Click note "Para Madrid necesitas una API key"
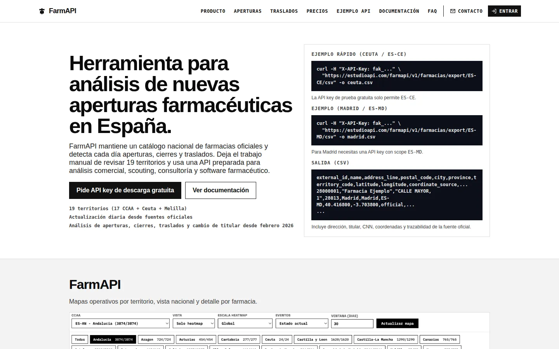559x349 pixels. coord(367,152)
